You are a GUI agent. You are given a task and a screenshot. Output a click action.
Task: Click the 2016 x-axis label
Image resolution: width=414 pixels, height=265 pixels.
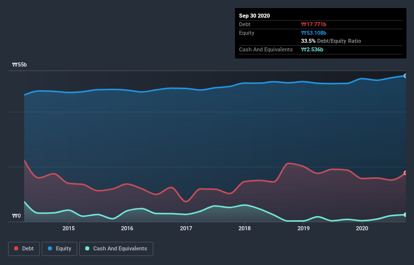coord(127,228)
